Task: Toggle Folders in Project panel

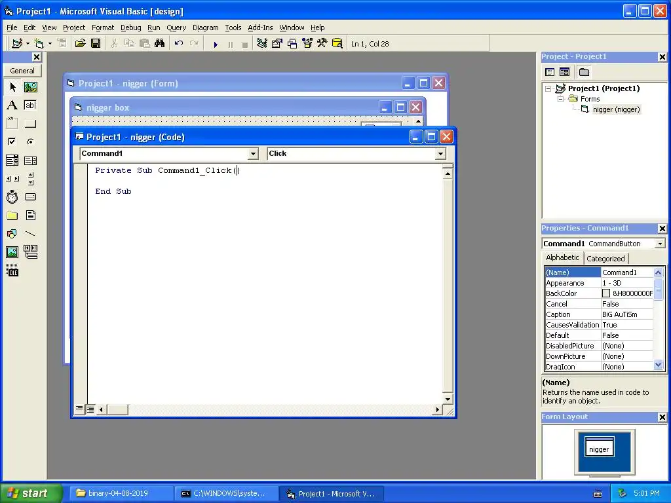Action: click(584, 72)
